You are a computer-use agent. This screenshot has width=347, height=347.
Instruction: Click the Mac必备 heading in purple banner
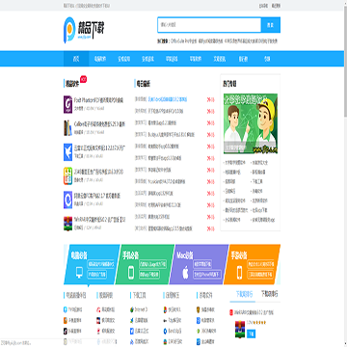click(x=185, y=255)
